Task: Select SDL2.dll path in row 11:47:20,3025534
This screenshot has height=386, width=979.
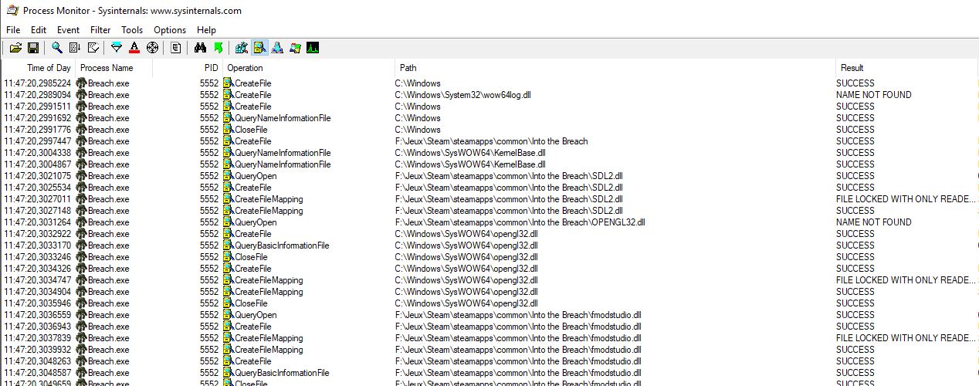Action: (509, 188)
